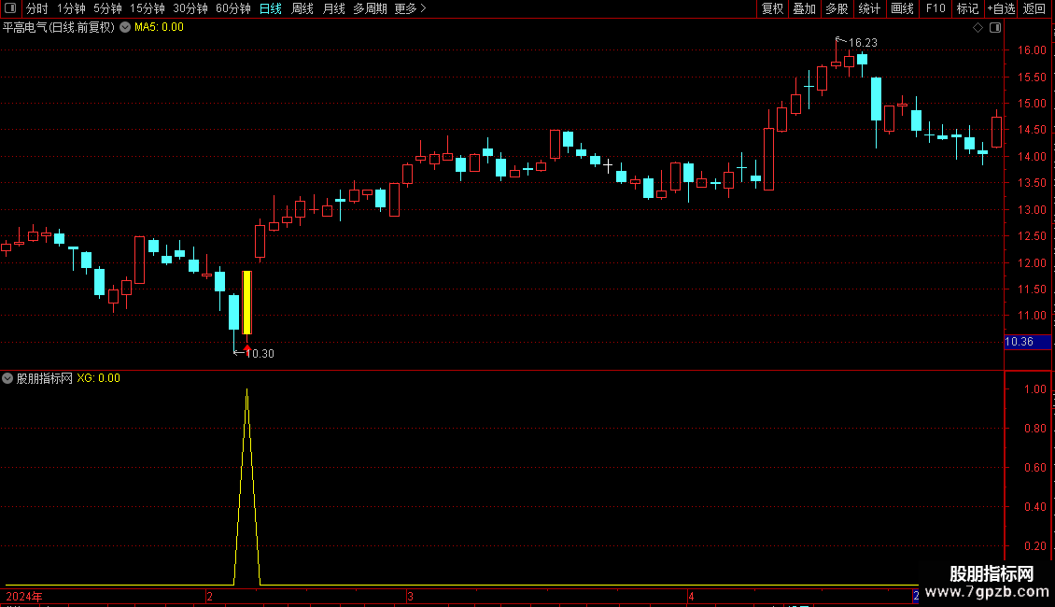Open the 画线 drawing tools
This screenshot has height=607, width=1055.
pyautogui.click(x=902, y=8)
